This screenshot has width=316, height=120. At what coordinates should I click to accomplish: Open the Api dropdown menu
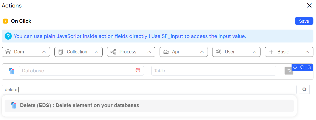(184, 52)
